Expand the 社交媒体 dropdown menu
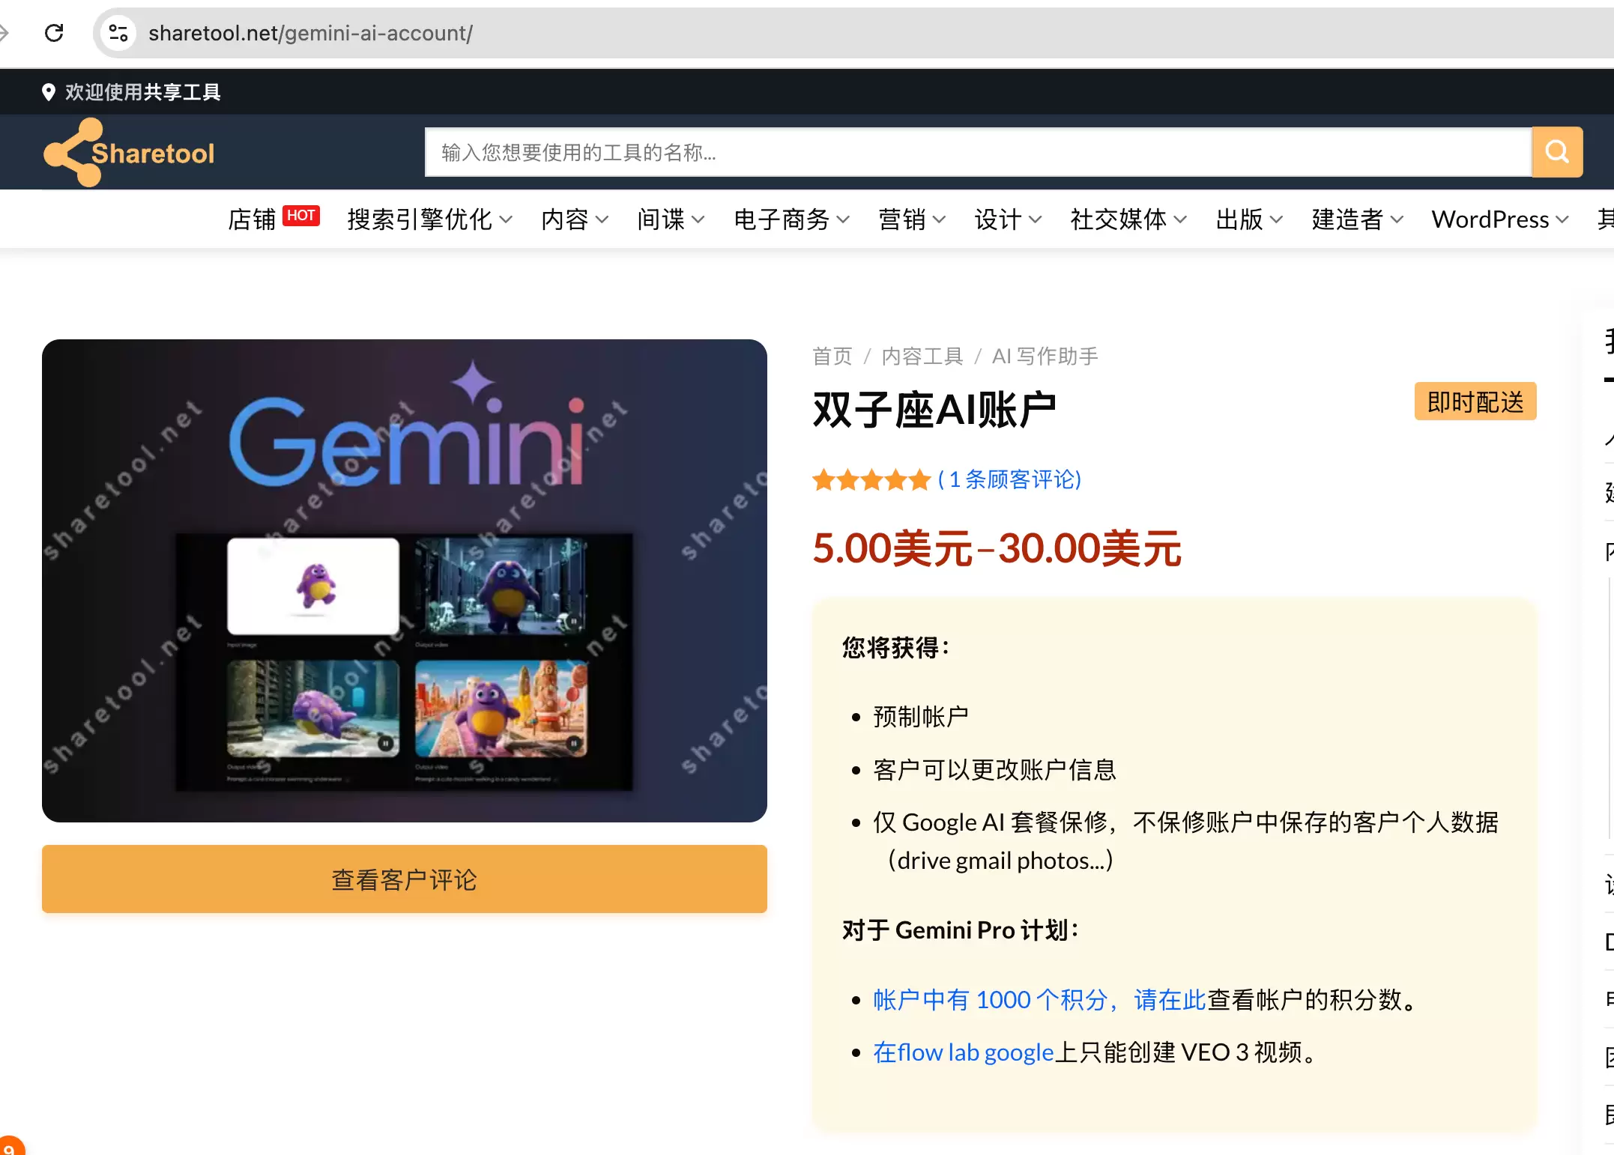 tap(1128, 219)
